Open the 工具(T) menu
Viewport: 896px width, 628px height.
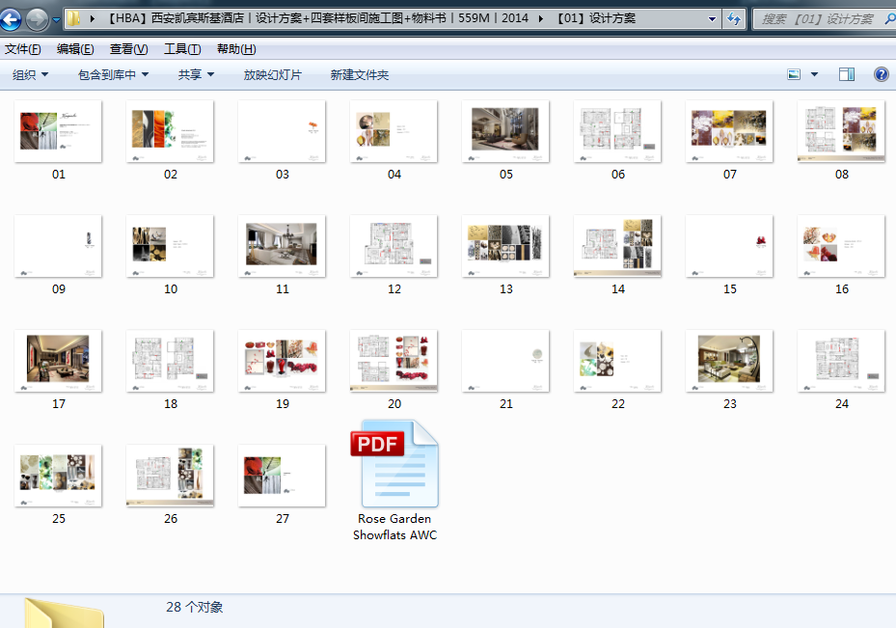tap(182, 49)
